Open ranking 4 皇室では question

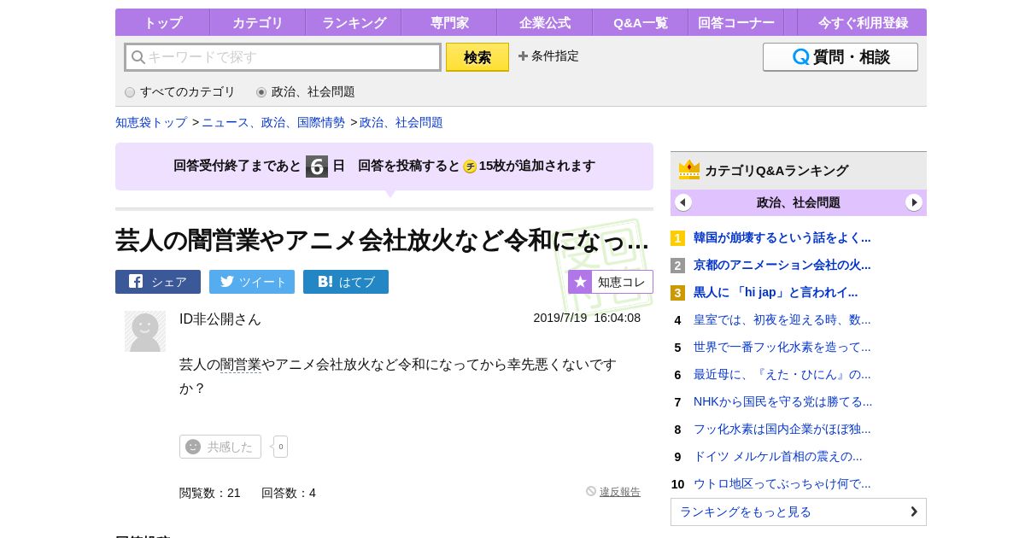pos(782,319)
